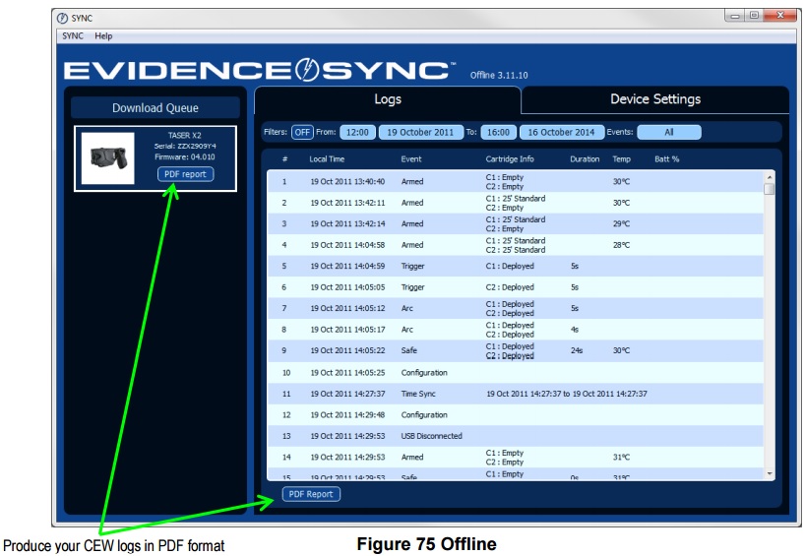Image resolution: width=805 pixels, height=556 pixels.
Task: Open the From date 19 October 2011 picker
Action: [x=420, y=132]
